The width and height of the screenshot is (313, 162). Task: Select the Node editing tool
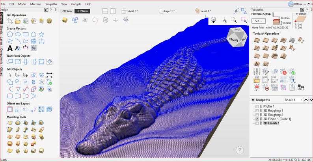click(x=18, y=75)
